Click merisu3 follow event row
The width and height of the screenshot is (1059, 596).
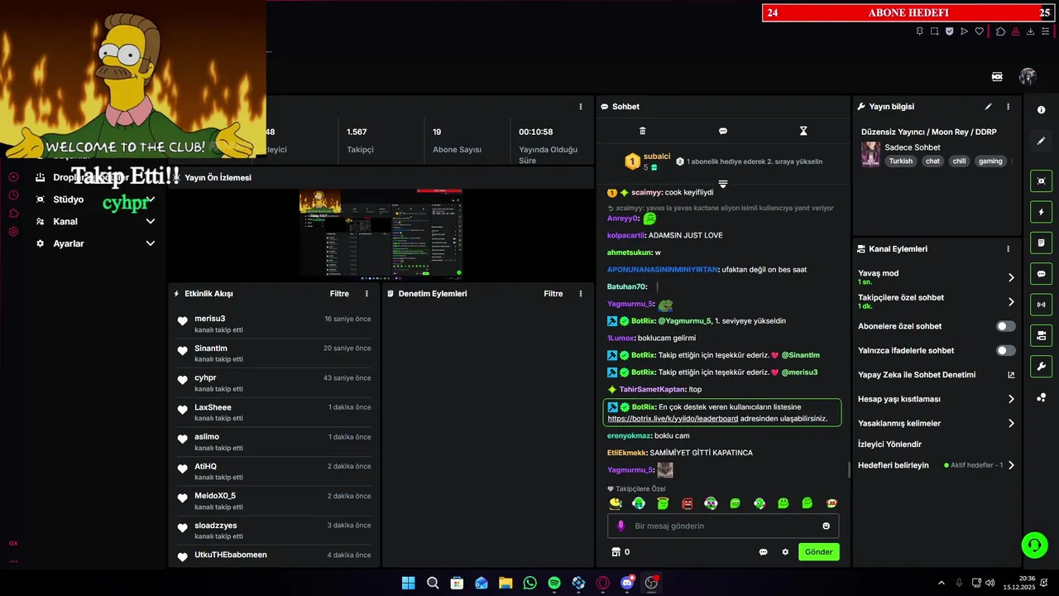point(274,324)
